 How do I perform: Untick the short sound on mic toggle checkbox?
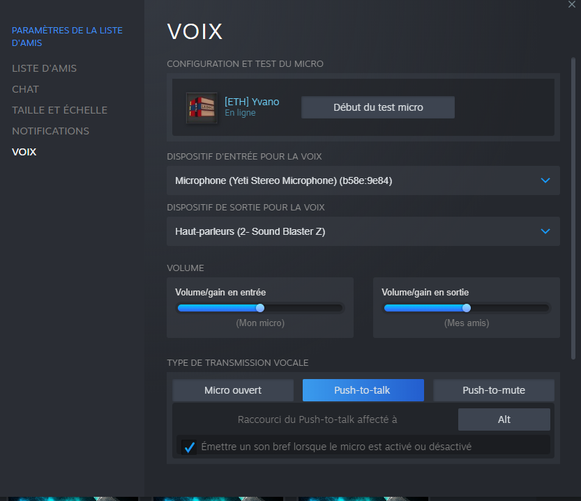pos(189,447)
